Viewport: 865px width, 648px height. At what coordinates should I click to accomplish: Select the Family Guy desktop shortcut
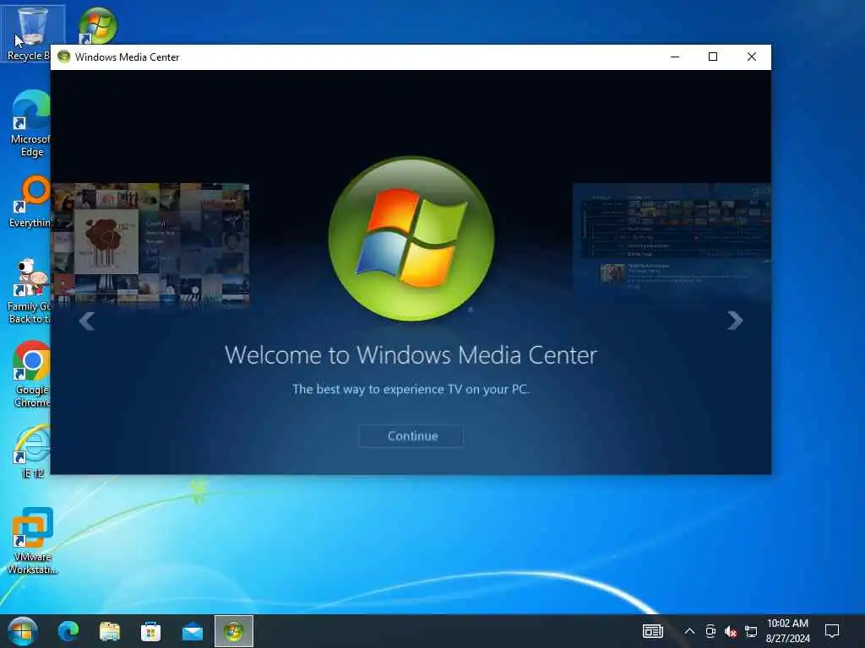tap(30, 292)
